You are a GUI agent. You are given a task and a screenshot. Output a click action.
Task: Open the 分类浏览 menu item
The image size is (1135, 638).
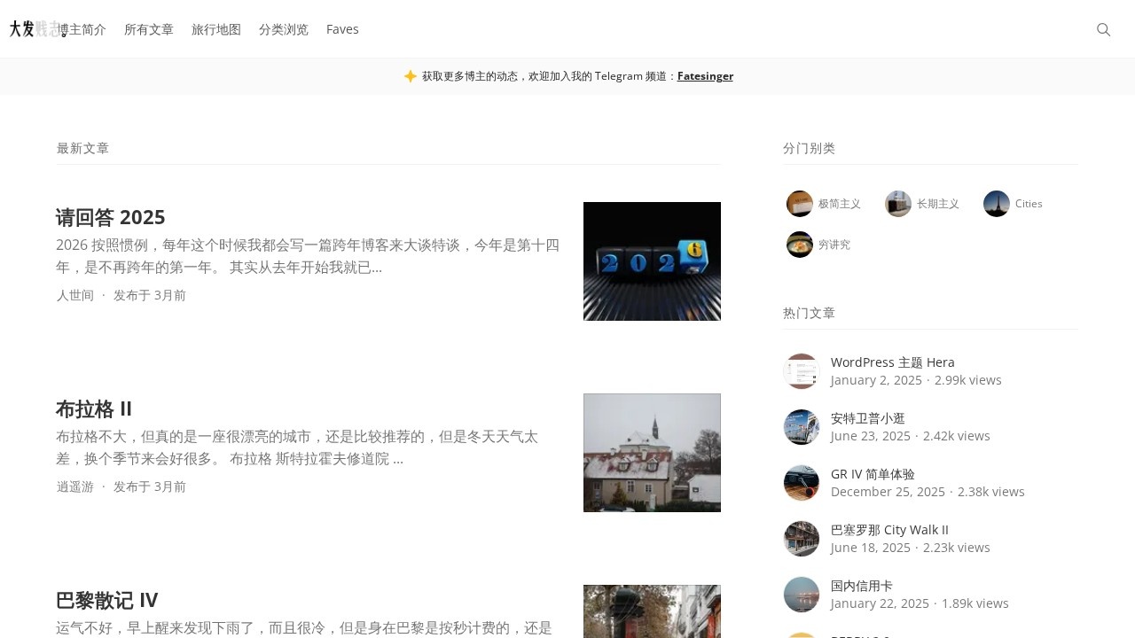283,29
